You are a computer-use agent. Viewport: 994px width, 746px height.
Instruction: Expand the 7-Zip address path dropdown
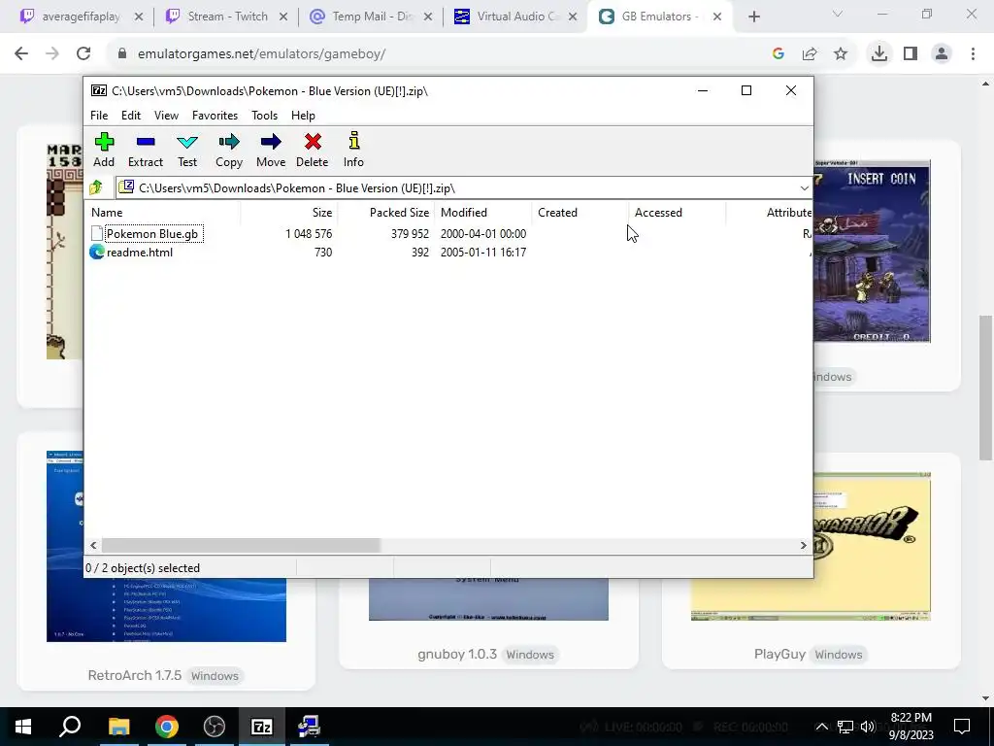(x=804, y=188)
